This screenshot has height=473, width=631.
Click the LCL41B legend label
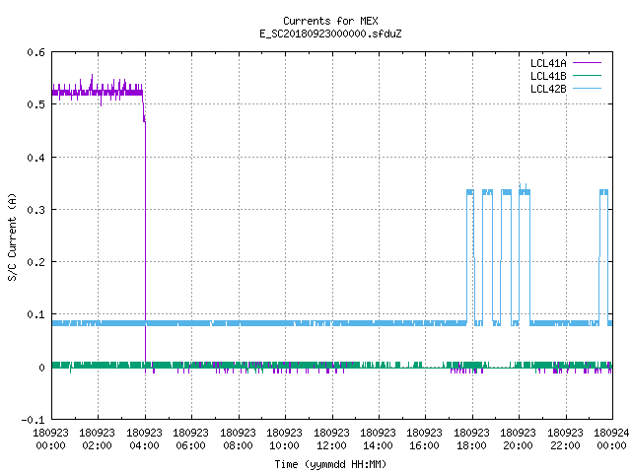pyautogui.click(x=548, y=76)
